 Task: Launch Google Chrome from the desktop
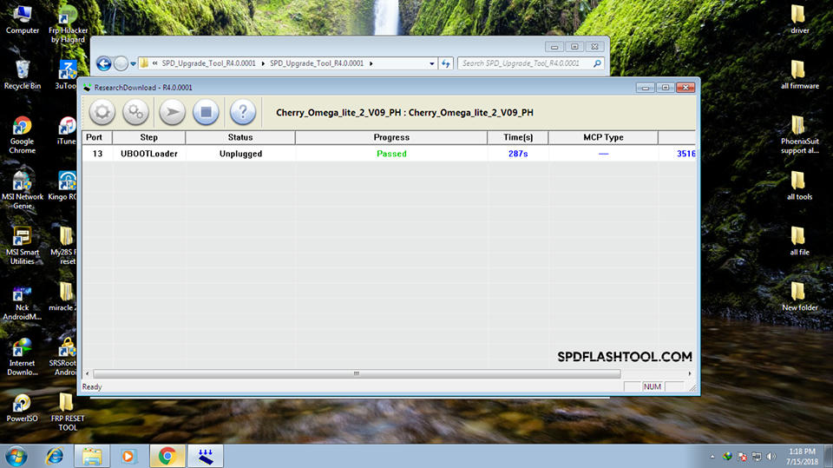point(22,133)
